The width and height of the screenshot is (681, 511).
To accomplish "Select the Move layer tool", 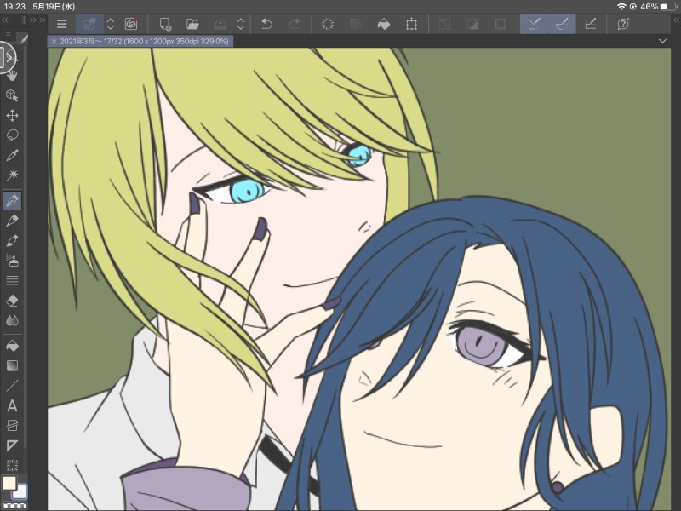I will click(12, 116).
